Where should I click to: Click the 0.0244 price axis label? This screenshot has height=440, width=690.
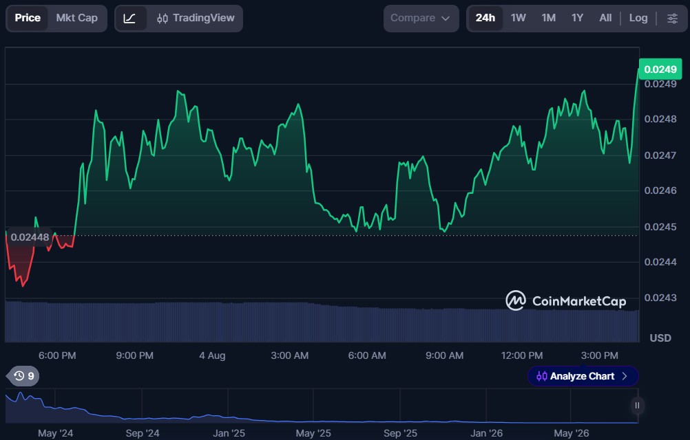click(x=660, y=262)
